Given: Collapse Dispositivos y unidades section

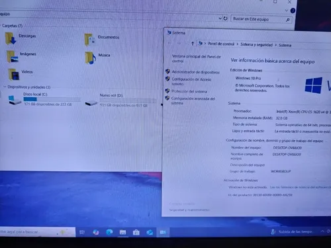Looking at the screenshot, I should pyautogui.click(x=5, y=87).
